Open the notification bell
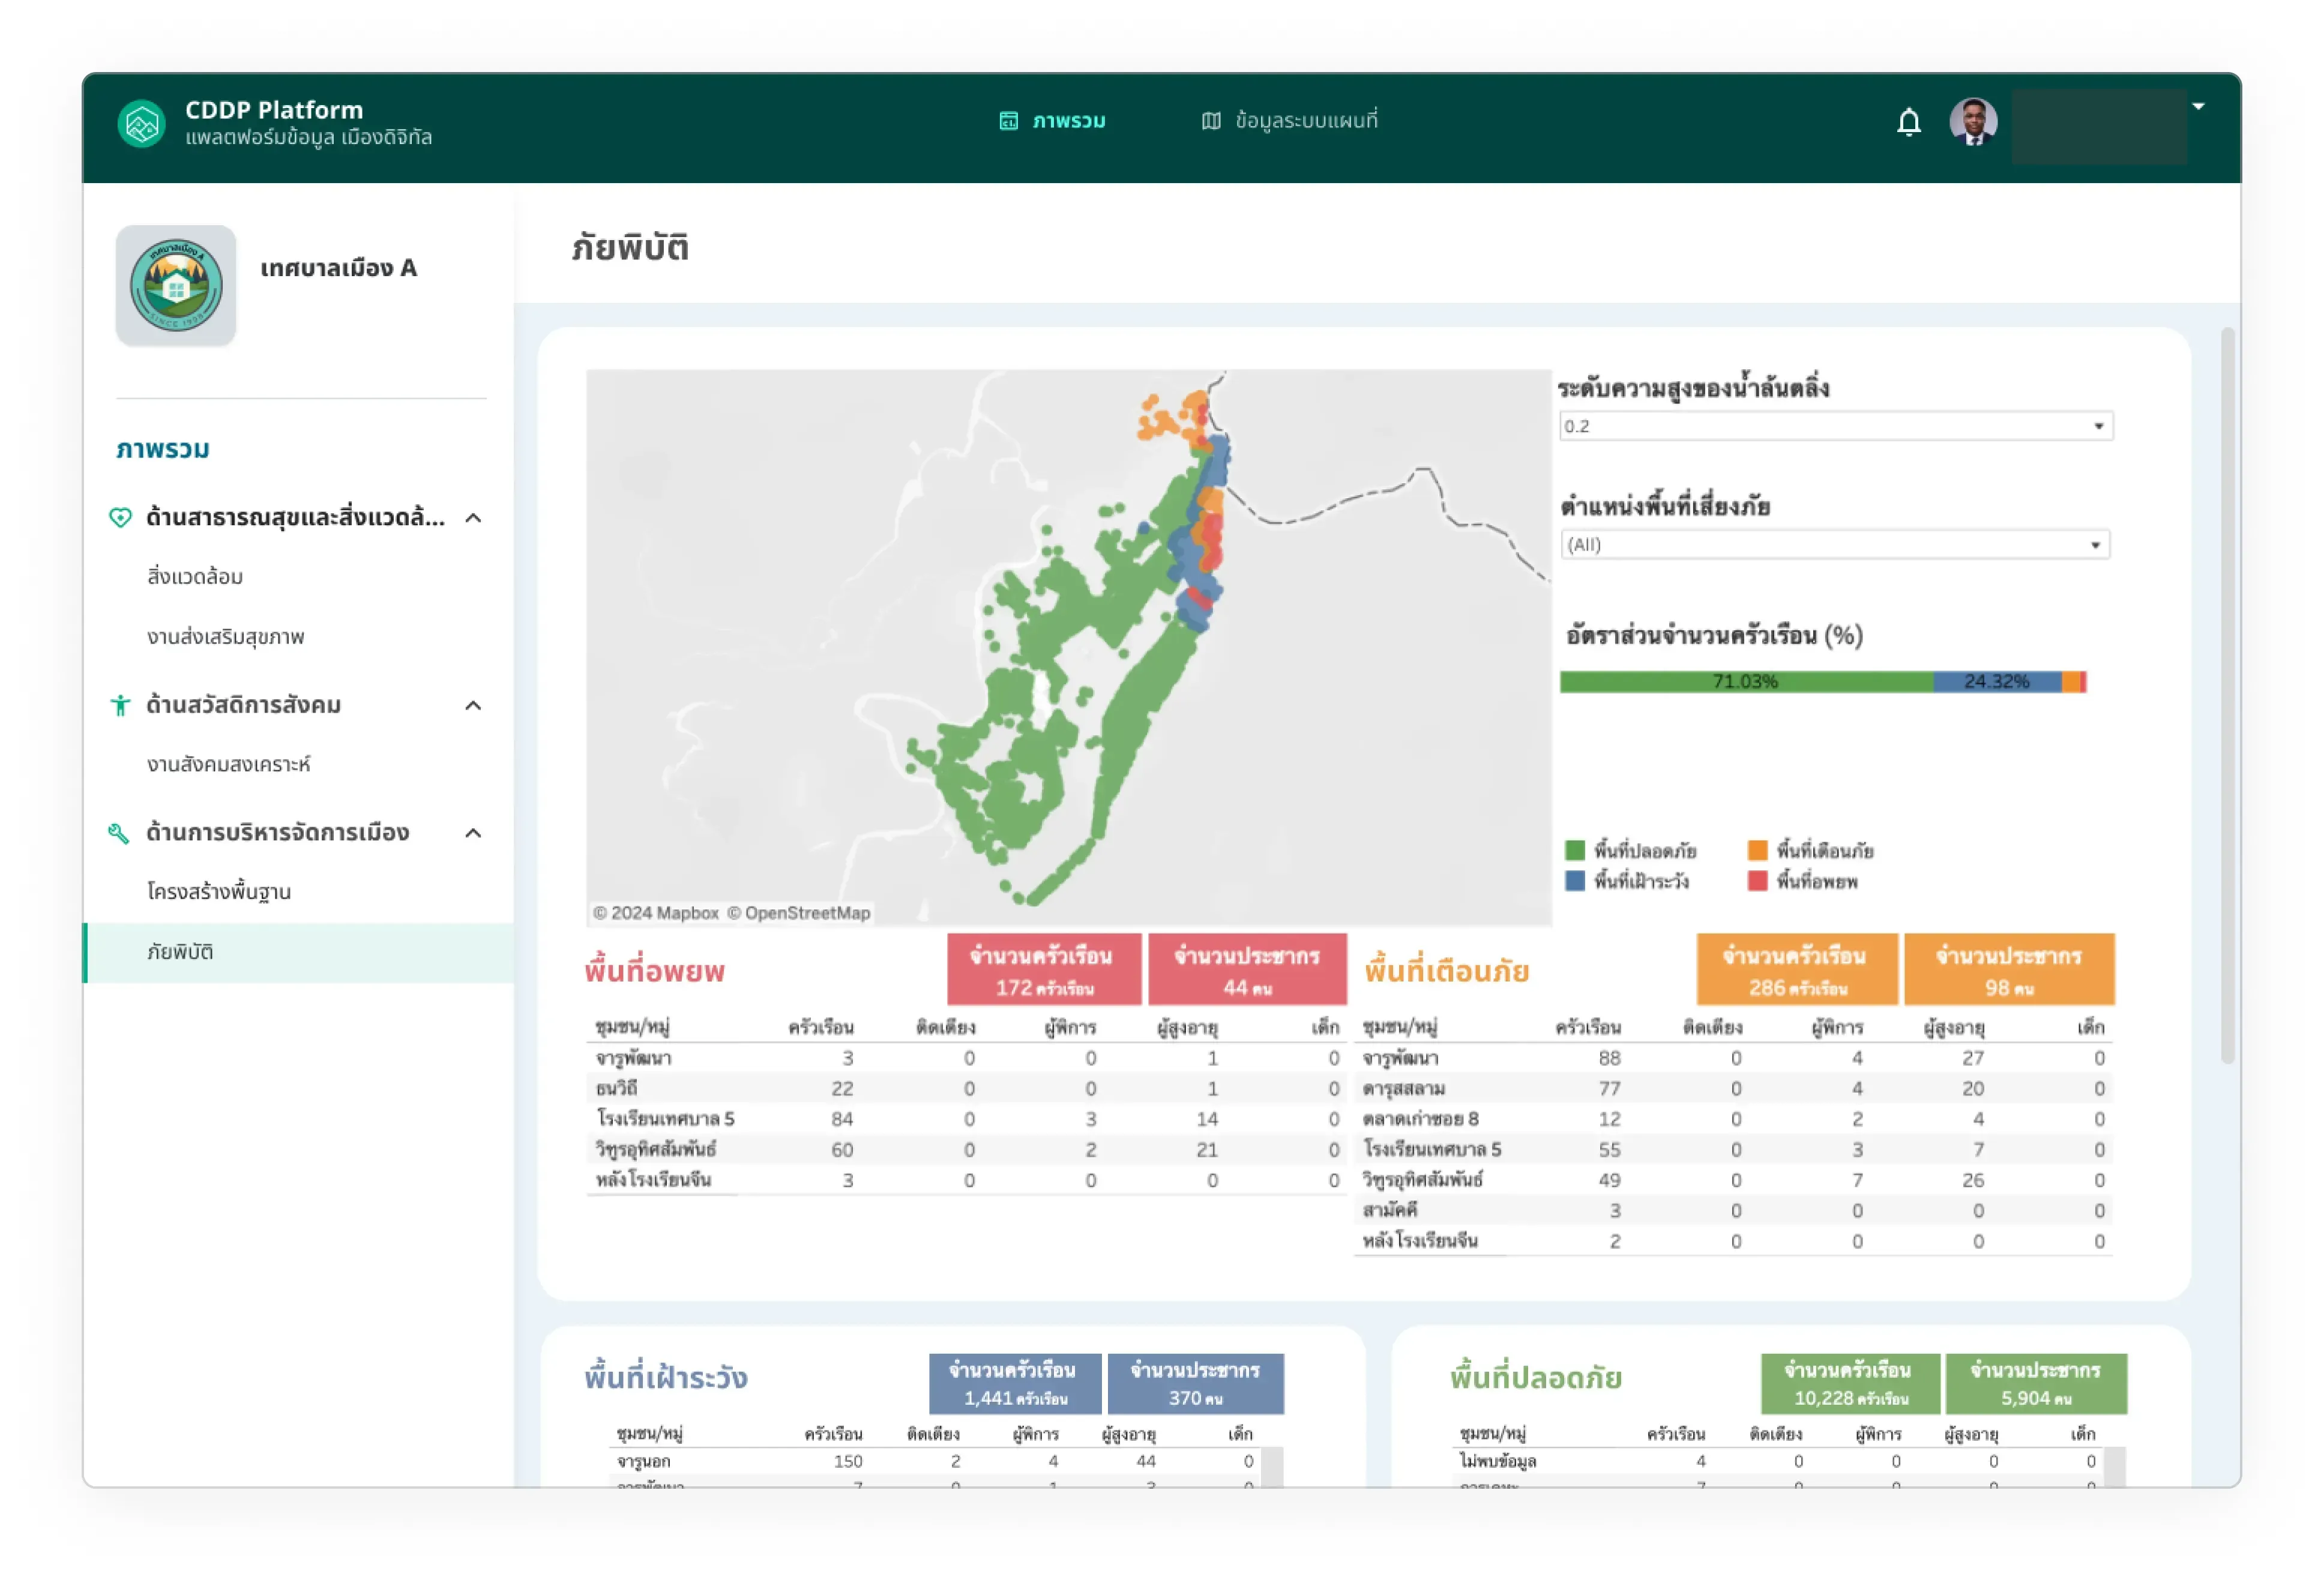Screen dimensions: 2324x1580 click(x=1908, y=122)
